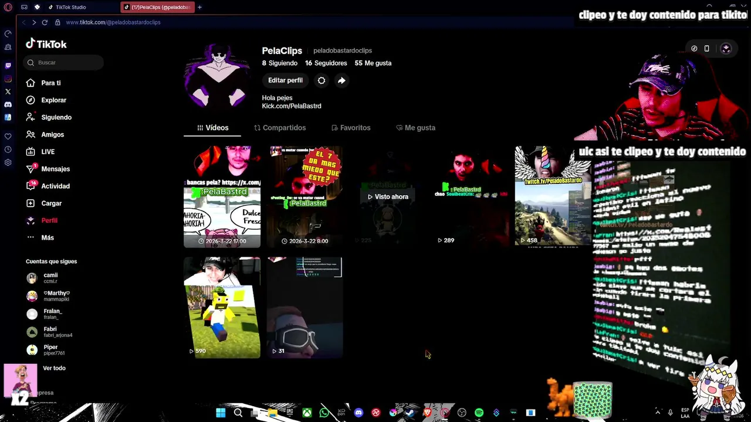Open File Explorer from the taskbar
The width and height of the screenshot is (751, 422).
click(272, 413)
